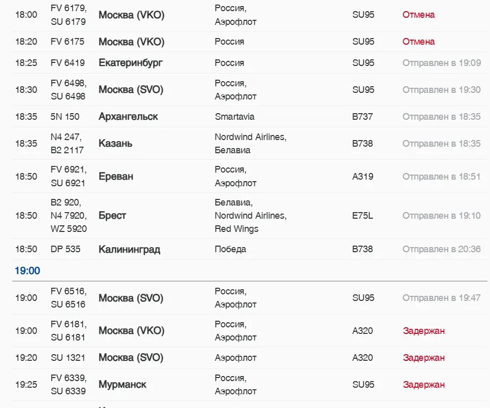The image size is (490, 408).
Task: Click the 19:00 time group header
Action: 27,271
